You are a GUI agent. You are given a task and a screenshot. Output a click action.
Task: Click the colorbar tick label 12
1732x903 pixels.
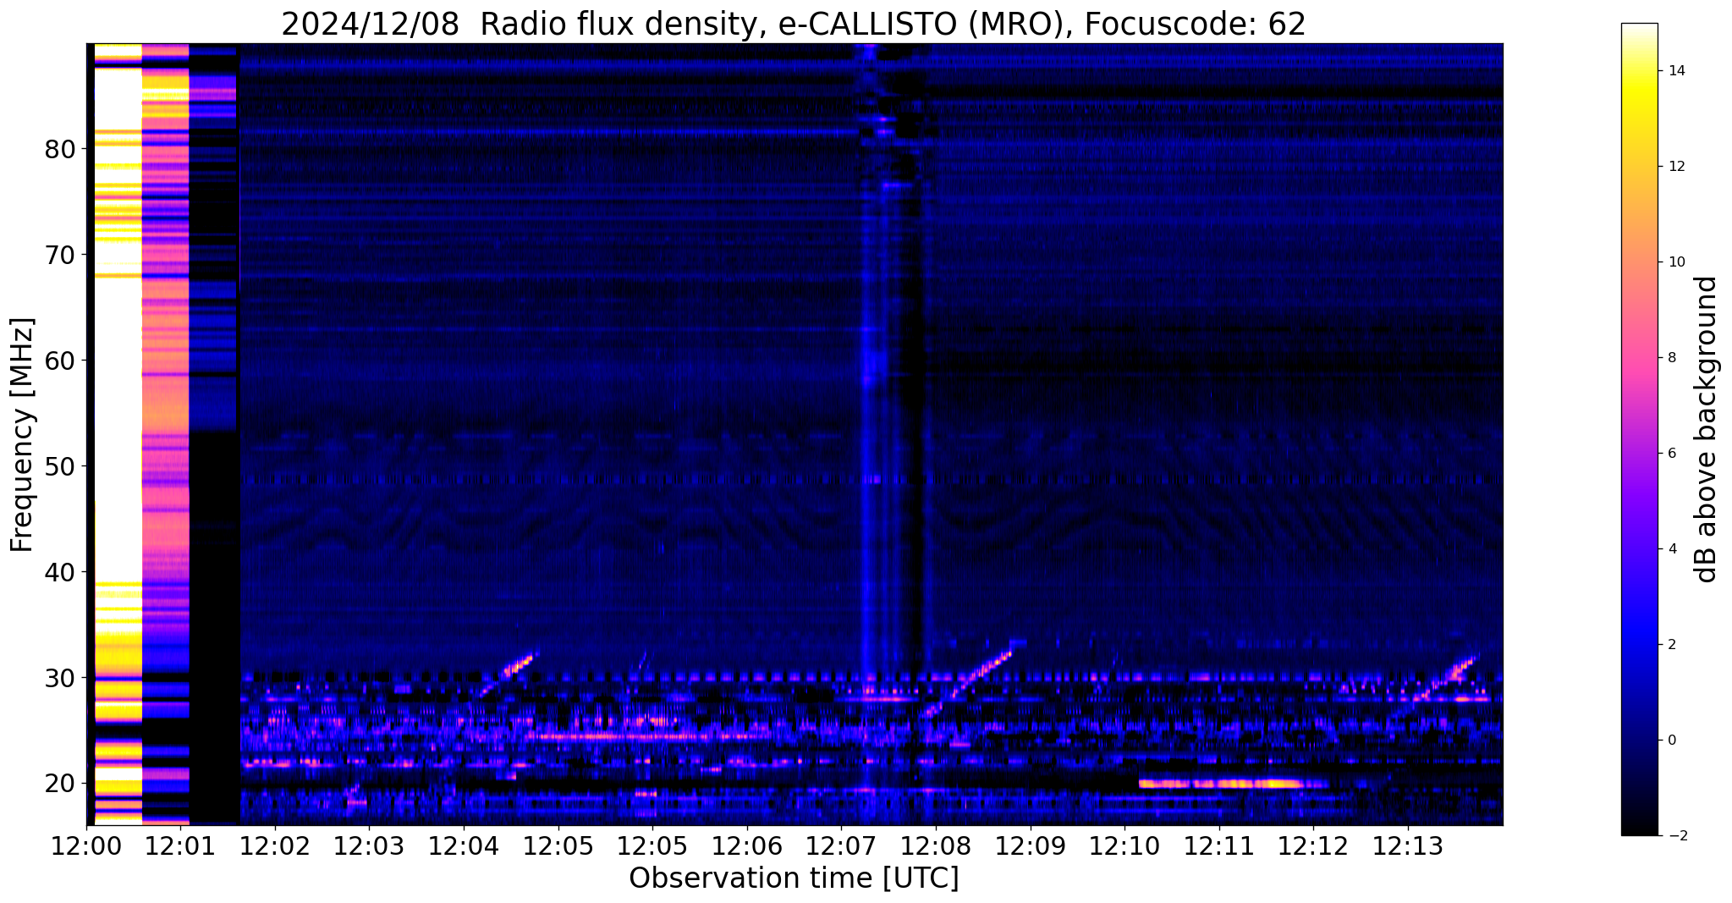click(1676, 167)
